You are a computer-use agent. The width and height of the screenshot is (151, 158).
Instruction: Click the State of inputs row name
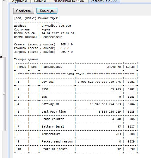coord(55,149)
